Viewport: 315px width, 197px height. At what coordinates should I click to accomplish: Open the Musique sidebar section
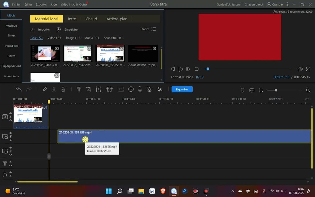coord(11,25)
